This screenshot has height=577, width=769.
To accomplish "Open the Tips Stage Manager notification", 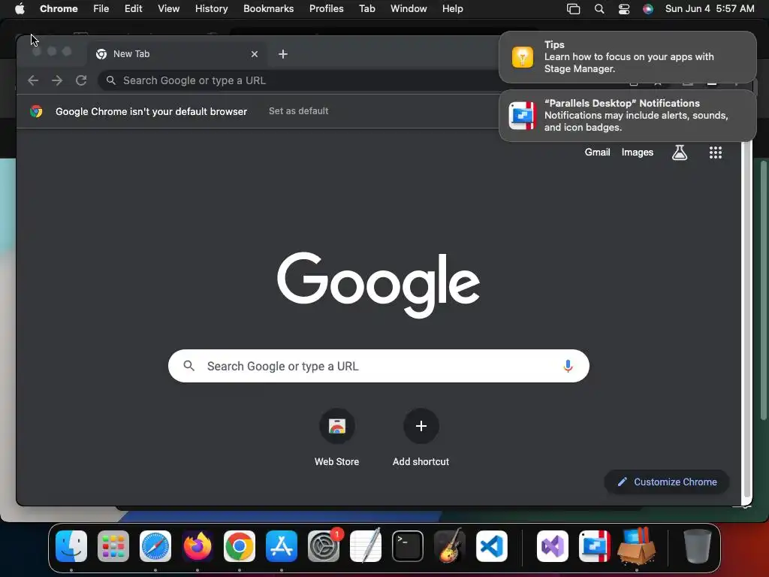I will [x=628, y=57].
